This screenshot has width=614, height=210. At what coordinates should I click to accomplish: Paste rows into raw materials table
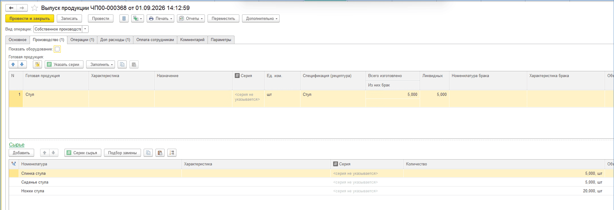click(x=160, y=153)
